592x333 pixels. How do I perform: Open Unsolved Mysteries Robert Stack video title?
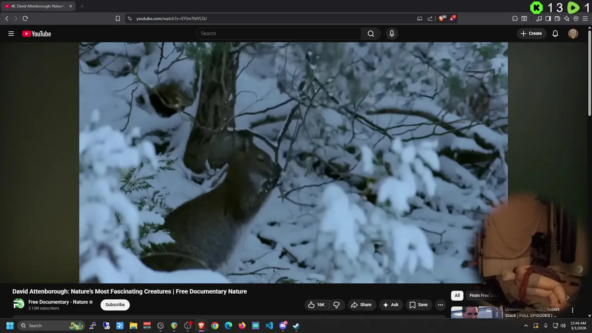pyautogui.click(x=532, y=312)
